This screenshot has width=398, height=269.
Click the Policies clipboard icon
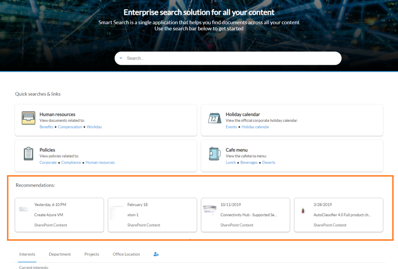pos(28,154)
